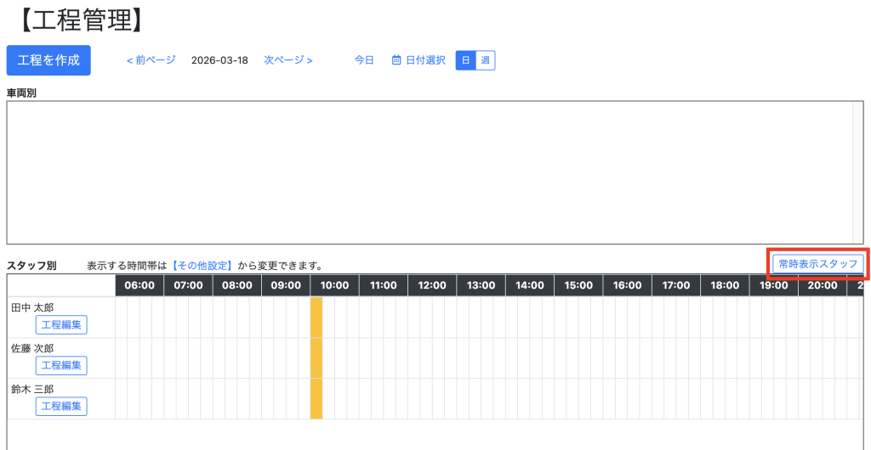Click the 10:00 timeline column header
871x450 pixels.
(334, 285)
